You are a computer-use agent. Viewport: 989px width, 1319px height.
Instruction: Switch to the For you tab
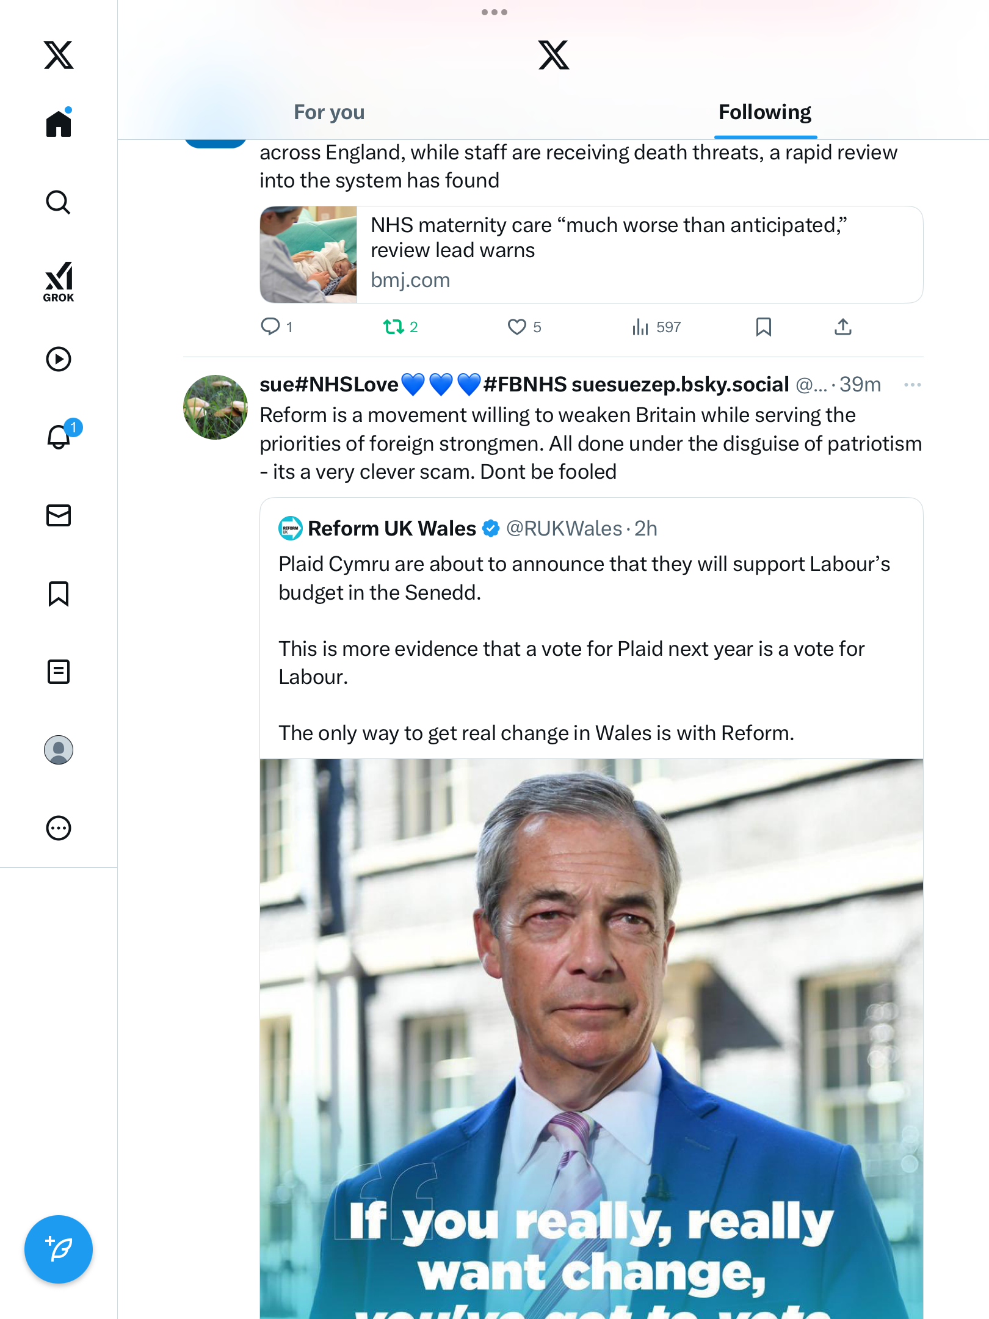[329, 112]
